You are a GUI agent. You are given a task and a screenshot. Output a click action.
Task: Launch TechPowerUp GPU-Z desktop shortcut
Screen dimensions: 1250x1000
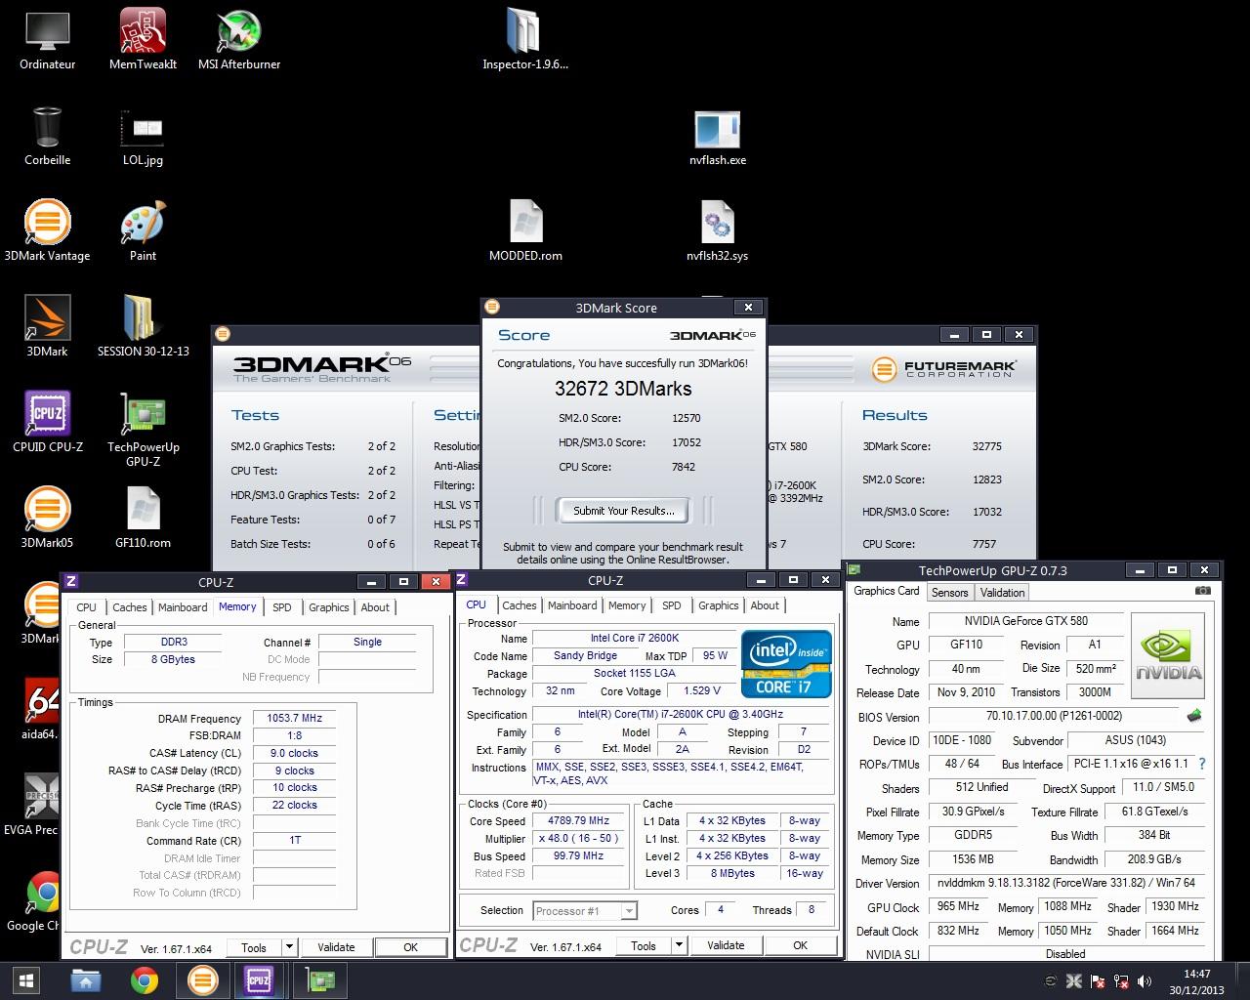[143, 429]
